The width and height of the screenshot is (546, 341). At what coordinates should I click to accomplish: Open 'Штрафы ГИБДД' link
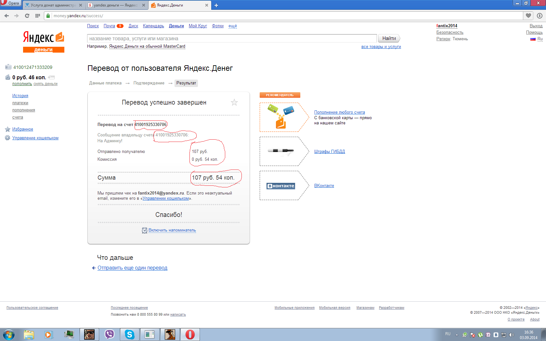point(330,151)
